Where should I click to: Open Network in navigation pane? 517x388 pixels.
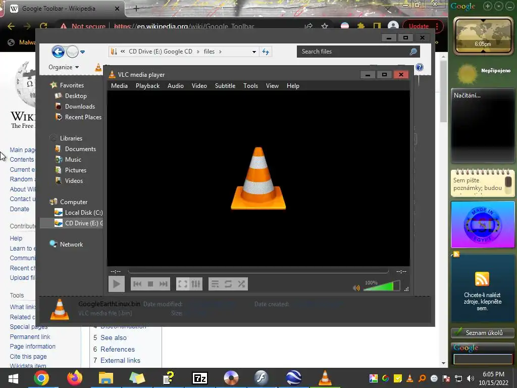pyautogui.click(x=71, y=244)
